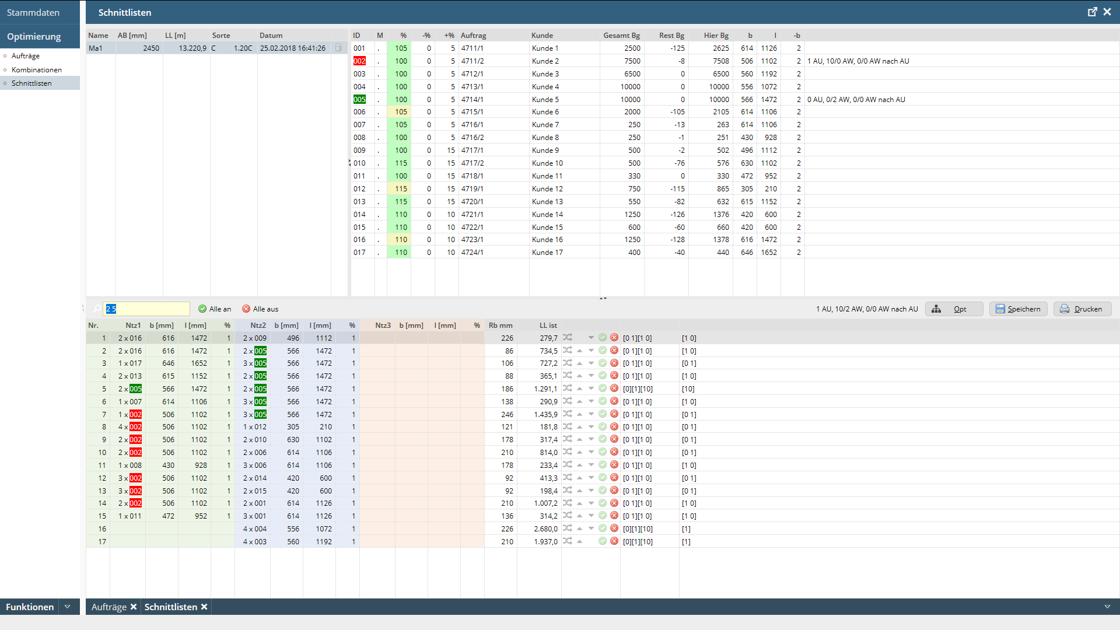Select Aufträge in the sidebar
The width and height of the screenshot is (1120, 630).
[x=26, y=56]
